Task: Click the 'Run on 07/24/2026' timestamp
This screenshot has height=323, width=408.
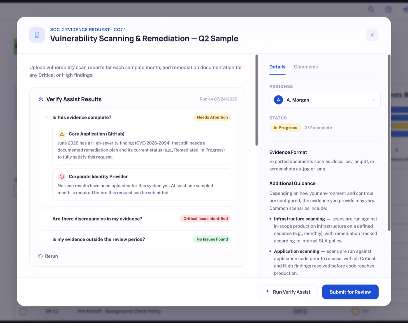Action: click(x=218, y=99)
